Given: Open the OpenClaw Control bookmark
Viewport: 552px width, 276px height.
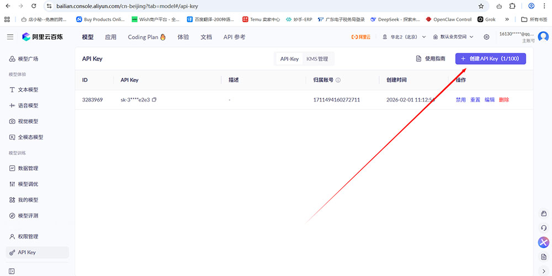Looking at the screenshot, I should click(448, 19).
